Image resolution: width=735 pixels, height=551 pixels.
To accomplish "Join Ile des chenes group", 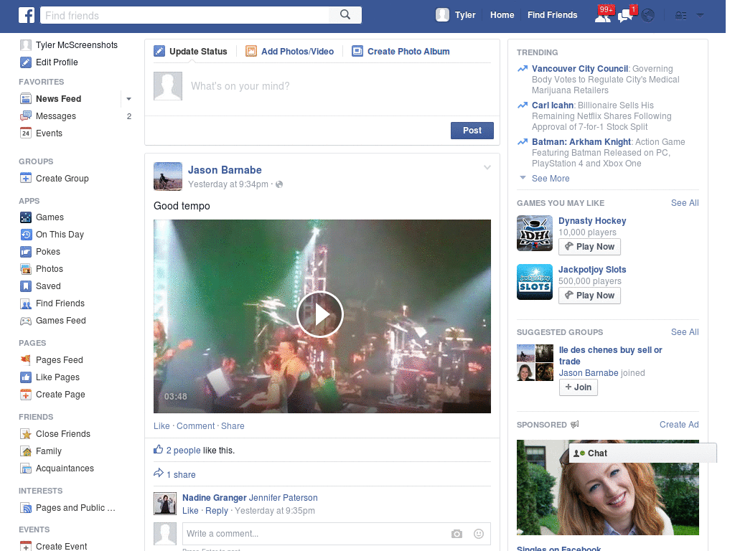I will coord(578,387).
